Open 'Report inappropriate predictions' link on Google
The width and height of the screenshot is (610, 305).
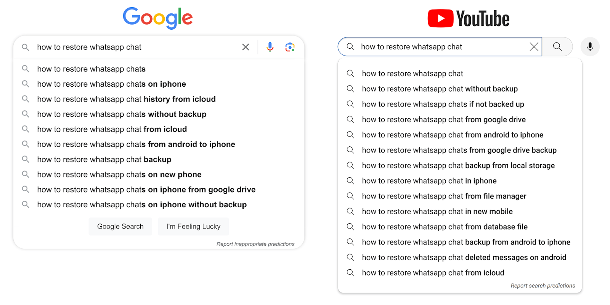point(255,244)
